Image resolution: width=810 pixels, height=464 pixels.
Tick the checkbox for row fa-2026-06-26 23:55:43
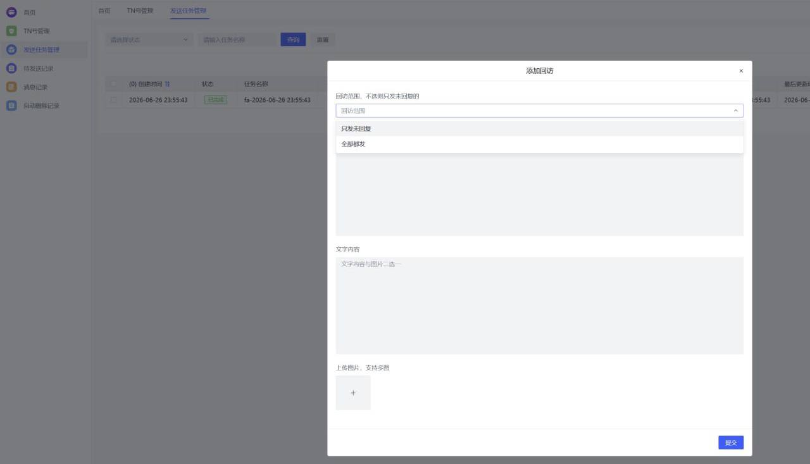tap(114, 100)
